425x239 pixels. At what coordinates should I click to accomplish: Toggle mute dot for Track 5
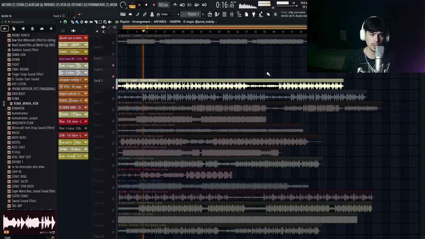pyautogui.click(x=113, y=88)
